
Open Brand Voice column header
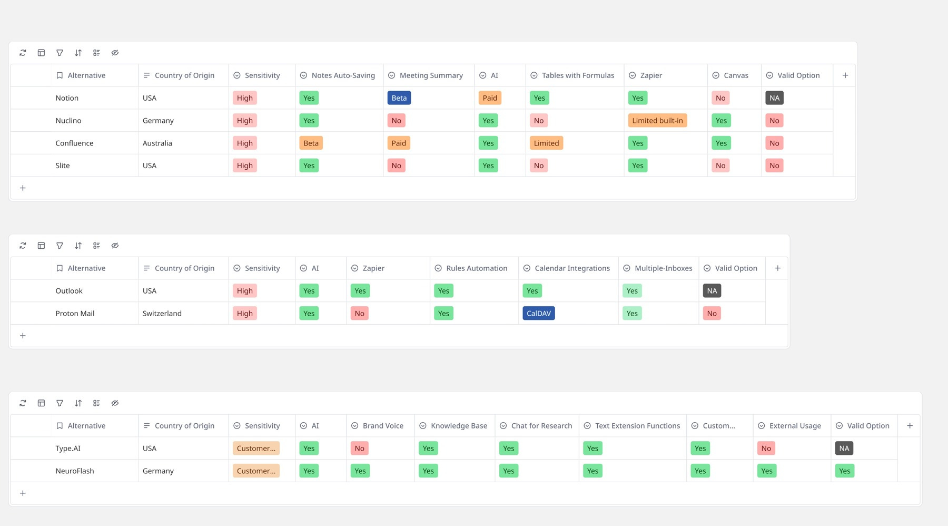coord(380,426)
